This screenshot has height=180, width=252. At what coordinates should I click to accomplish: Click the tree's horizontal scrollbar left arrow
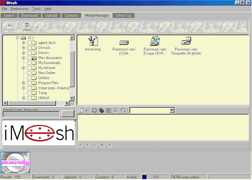5,103
